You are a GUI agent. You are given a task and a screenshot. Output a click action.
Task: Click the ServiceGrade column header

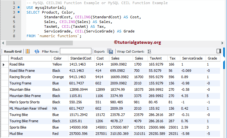click(x=192, y=58)
